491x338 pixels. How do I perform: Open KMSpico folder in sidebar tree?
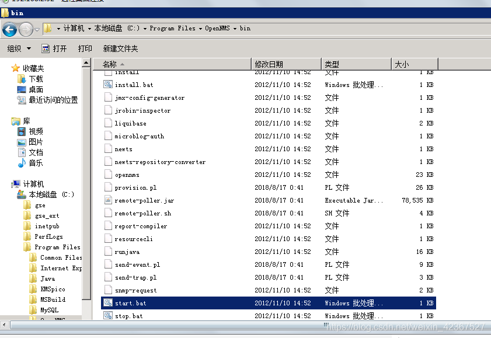pos(47,289)
